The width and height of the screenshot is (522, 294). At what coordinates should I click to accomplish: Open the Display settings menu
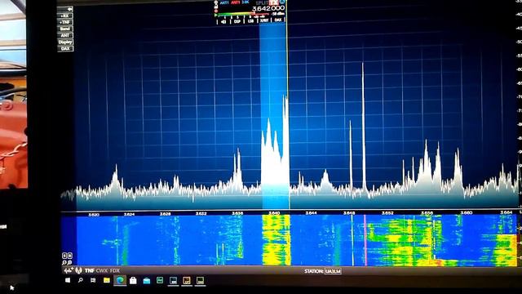click(65, 42)
